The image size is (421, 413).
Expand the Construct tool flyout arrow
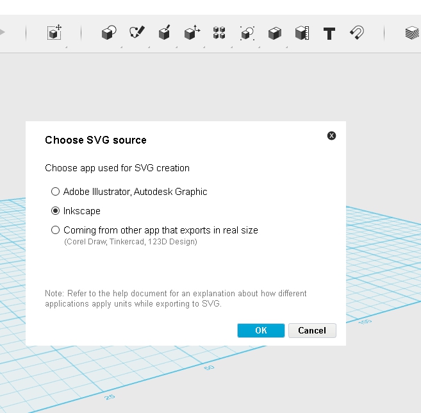pyautogui.click(x=177, y=47)
